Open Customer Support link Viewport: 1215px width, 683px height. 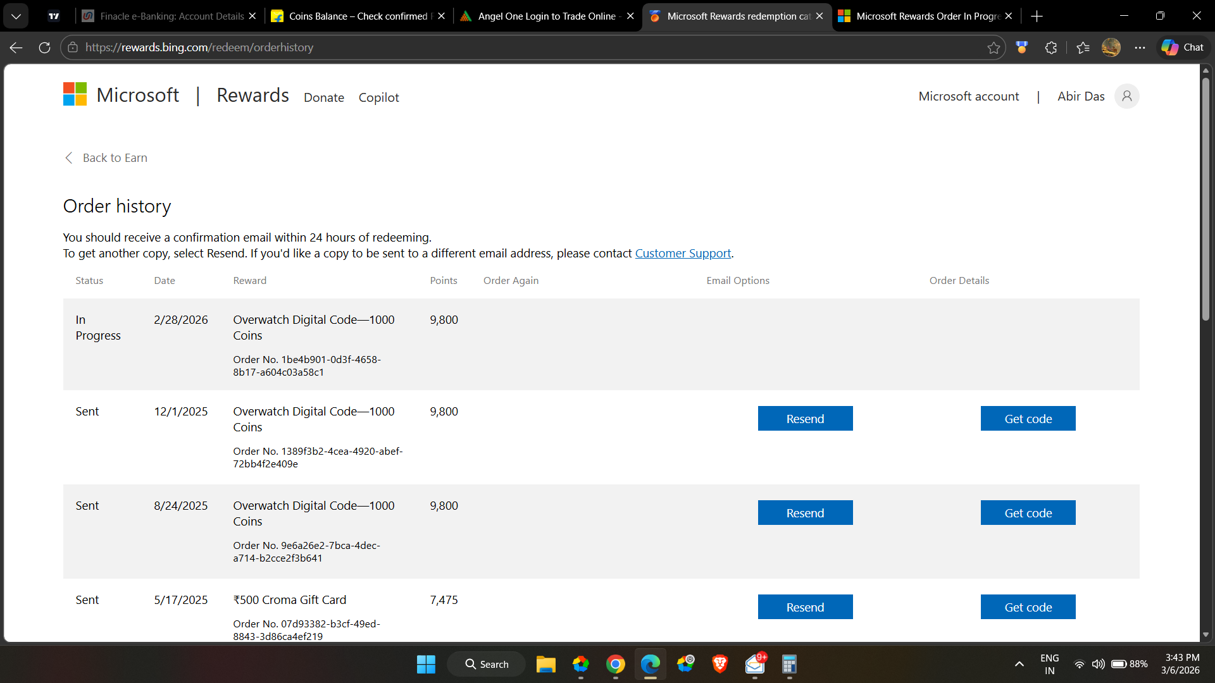click(x=683, y=253)
